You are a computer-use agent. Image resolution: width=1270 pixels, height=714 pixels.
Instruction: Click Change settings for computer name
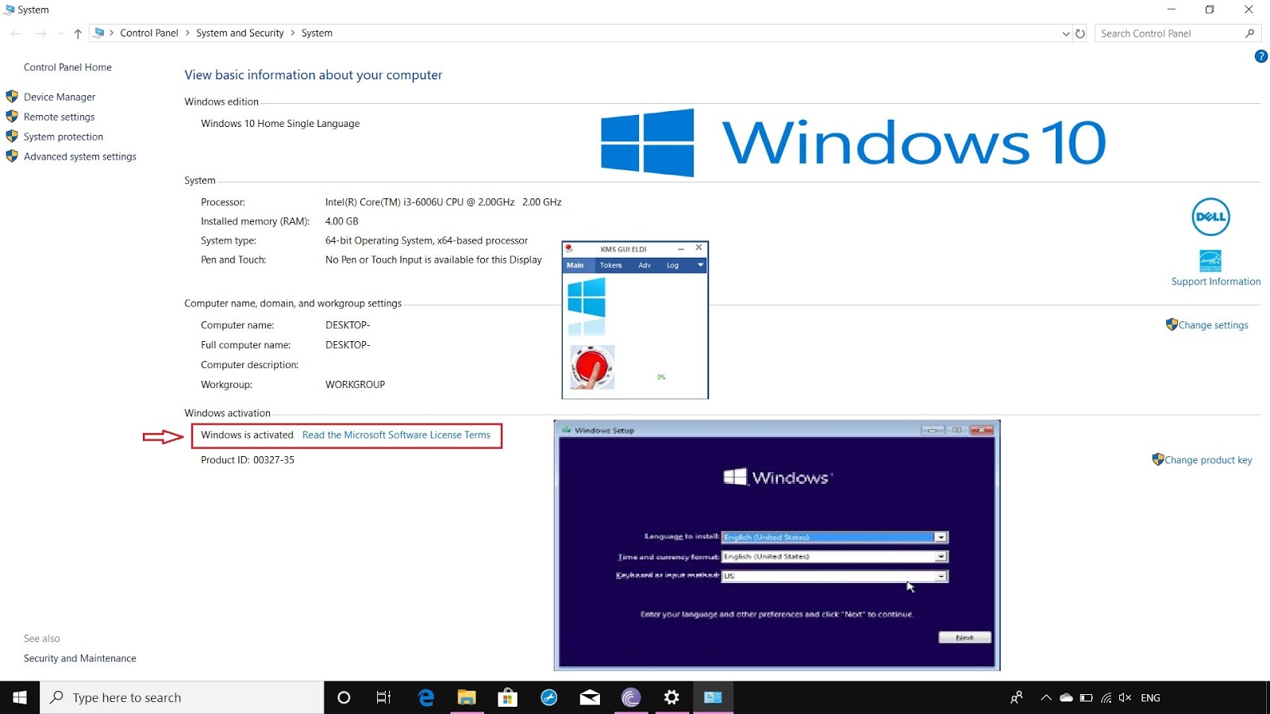[x=1213, y=325]
